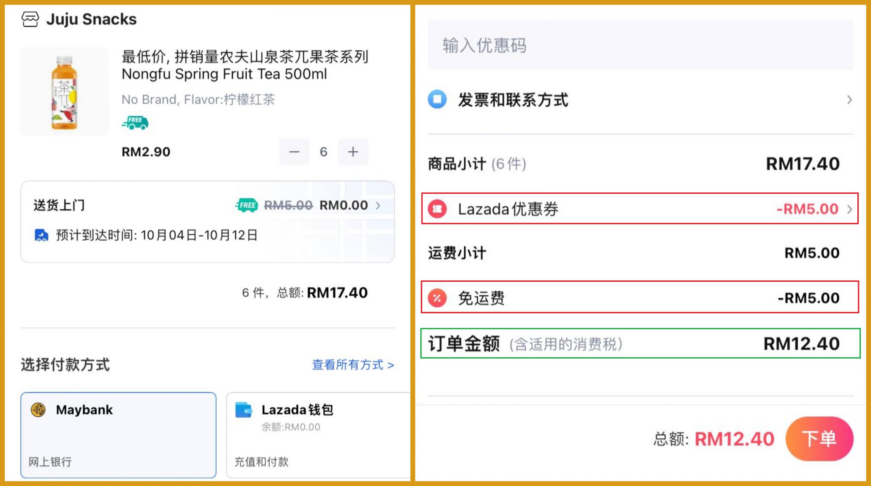The height and width of the screenshot is (486, 871).
Task: Expand the 发票和联系方式 row chevron
Action: click(x=849, y=100)
